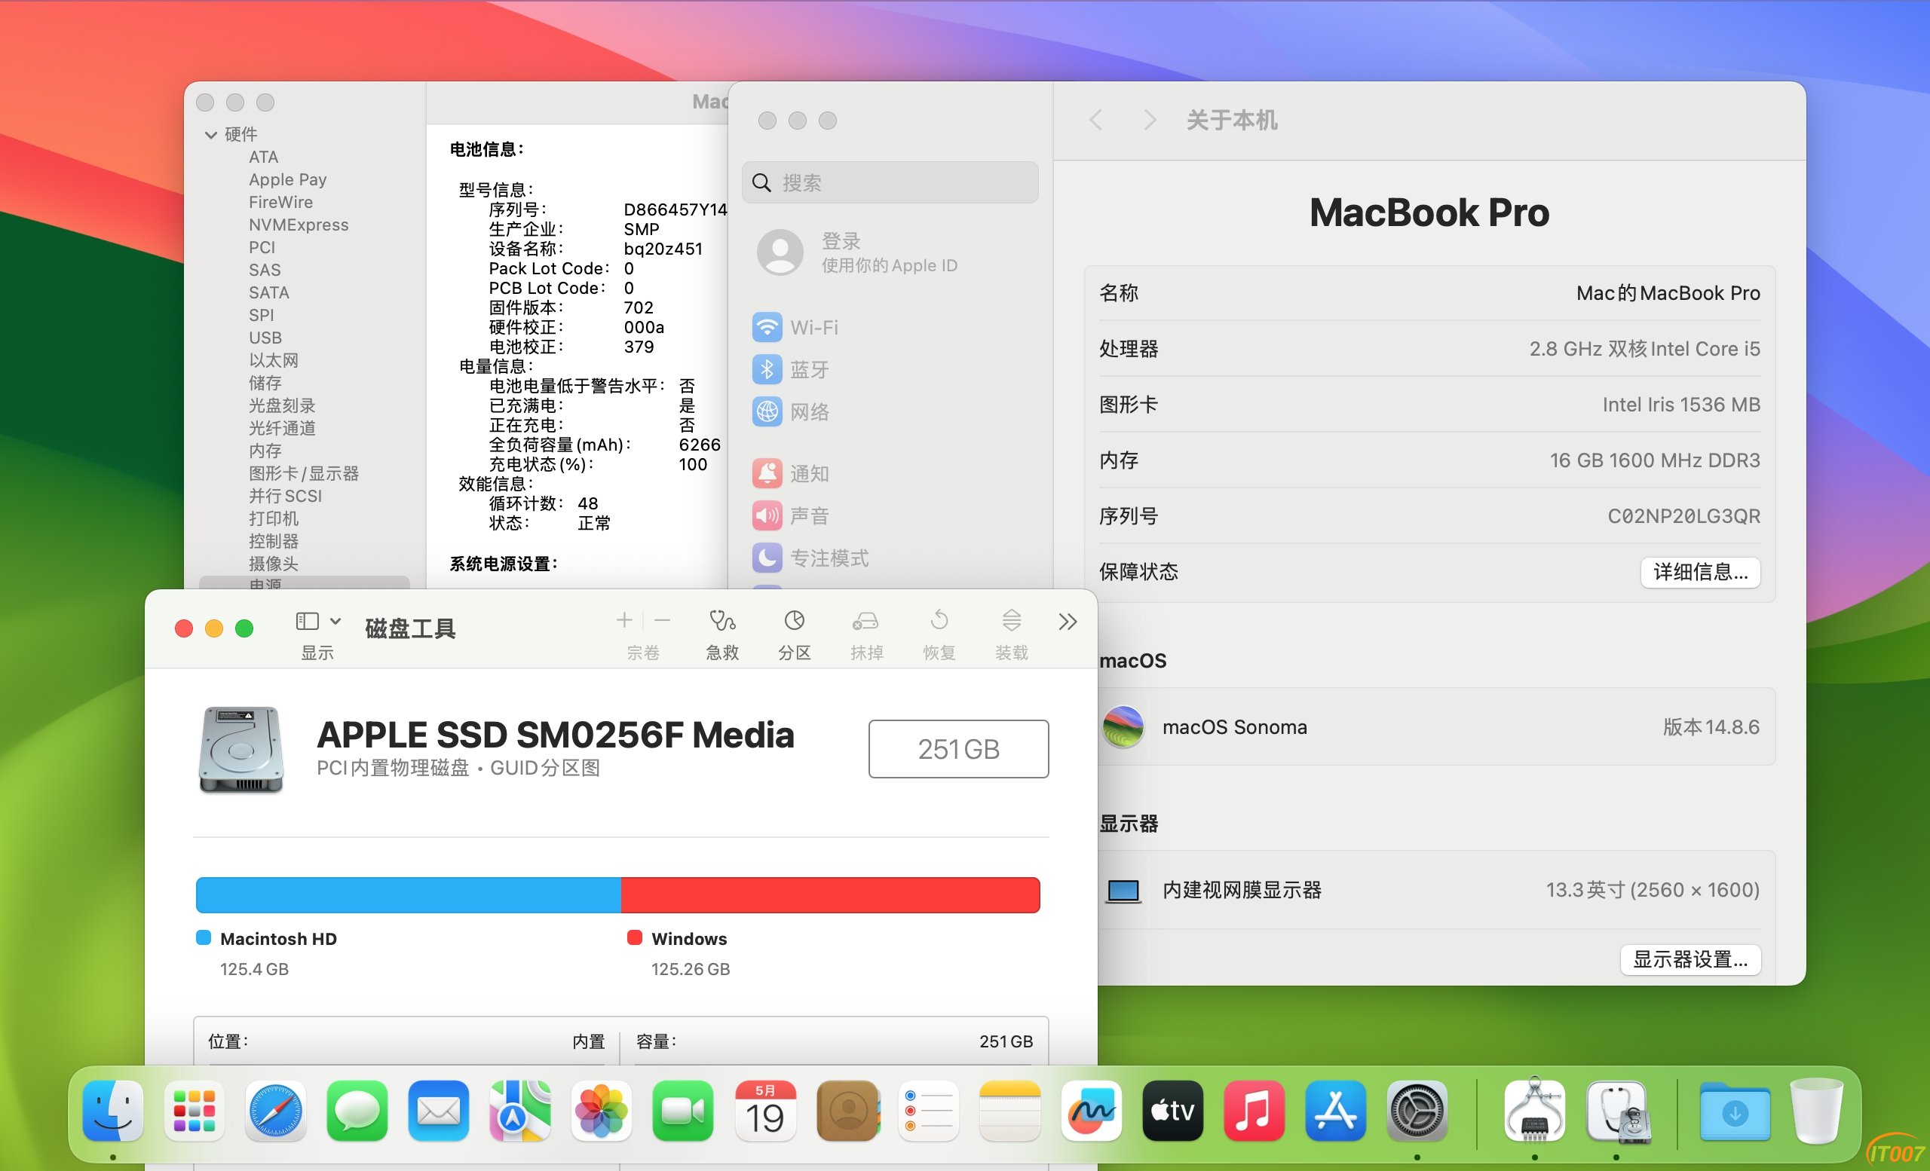Screen dimensions: 1930x1171
Task: Open Messages in the Dock
Action: [357, 1111]
